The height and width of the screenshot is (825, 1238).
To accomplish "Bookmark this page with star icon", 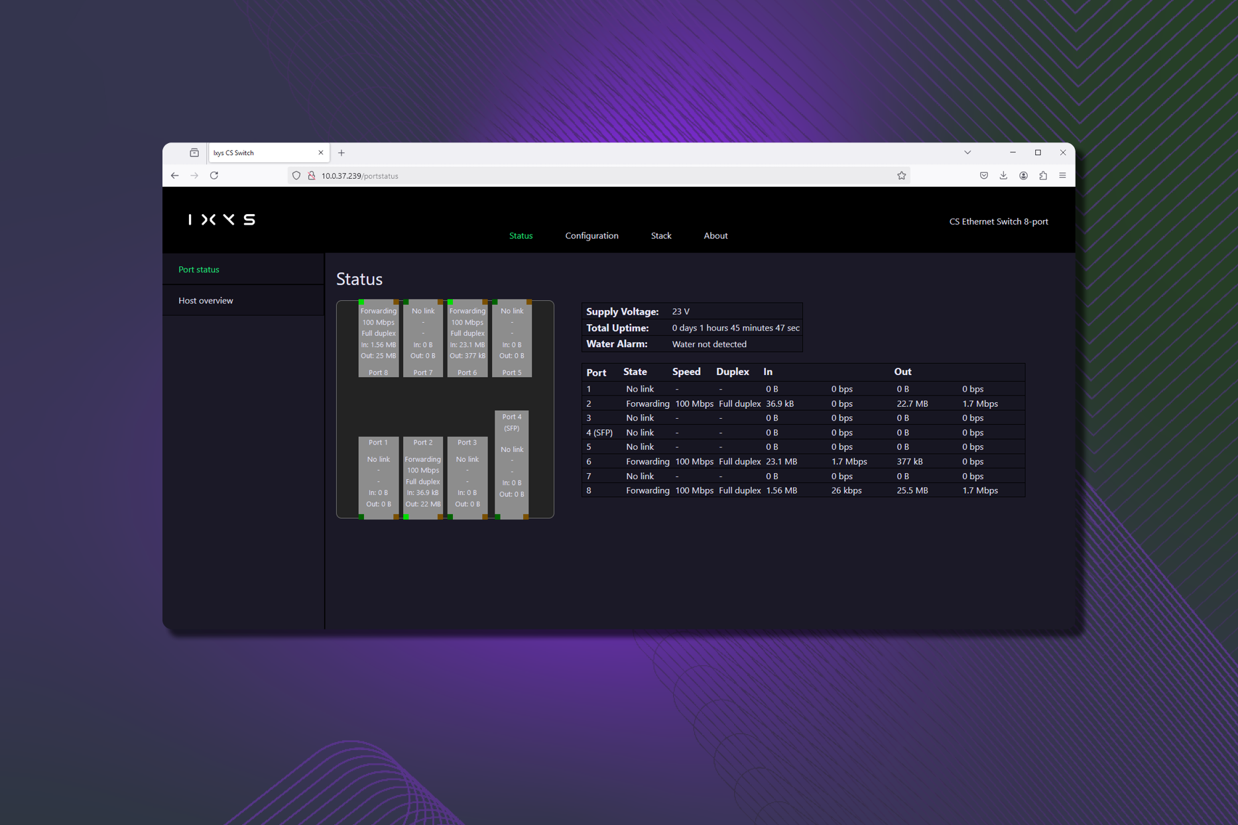I will (901, 176).
